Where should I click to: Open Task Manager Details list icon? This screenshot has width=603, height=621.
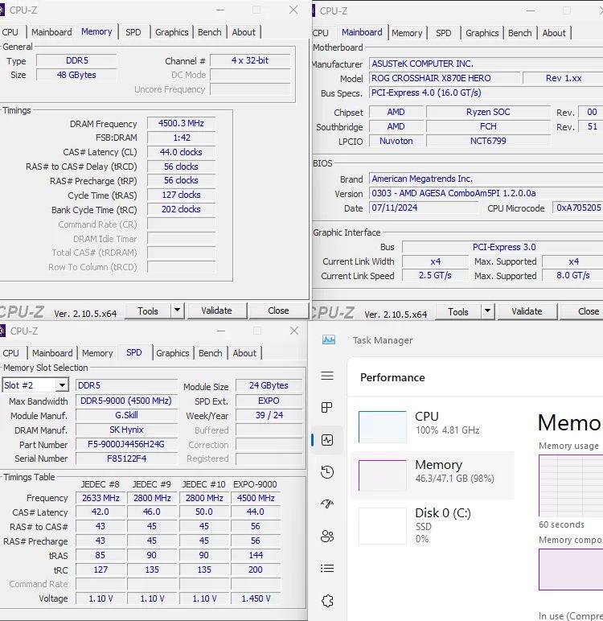point(327,569)
